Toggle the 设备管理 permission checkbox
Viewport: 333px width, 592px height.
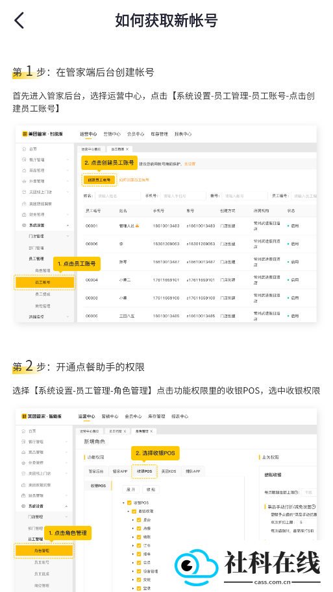[x=139, y=571]
